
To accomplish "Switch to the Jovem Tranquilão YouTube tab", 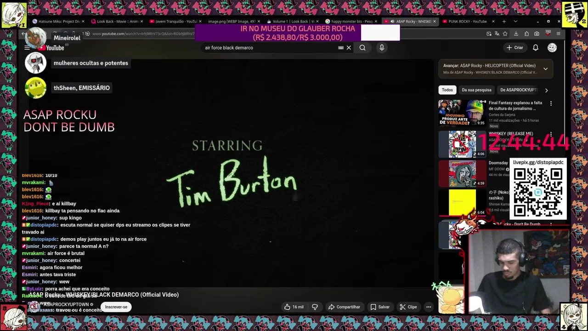I will 176,21.
